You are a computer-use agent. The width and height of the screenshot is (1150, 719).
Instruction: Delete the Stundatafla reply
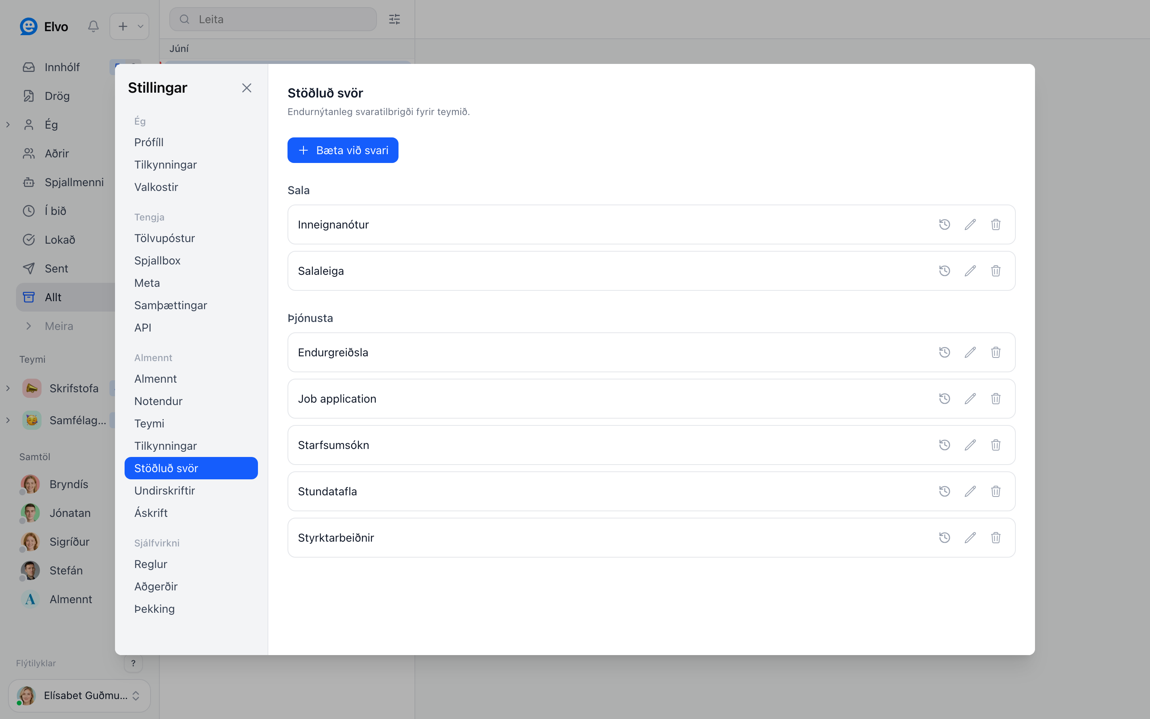pyautogui.click(x=995, y=491)
